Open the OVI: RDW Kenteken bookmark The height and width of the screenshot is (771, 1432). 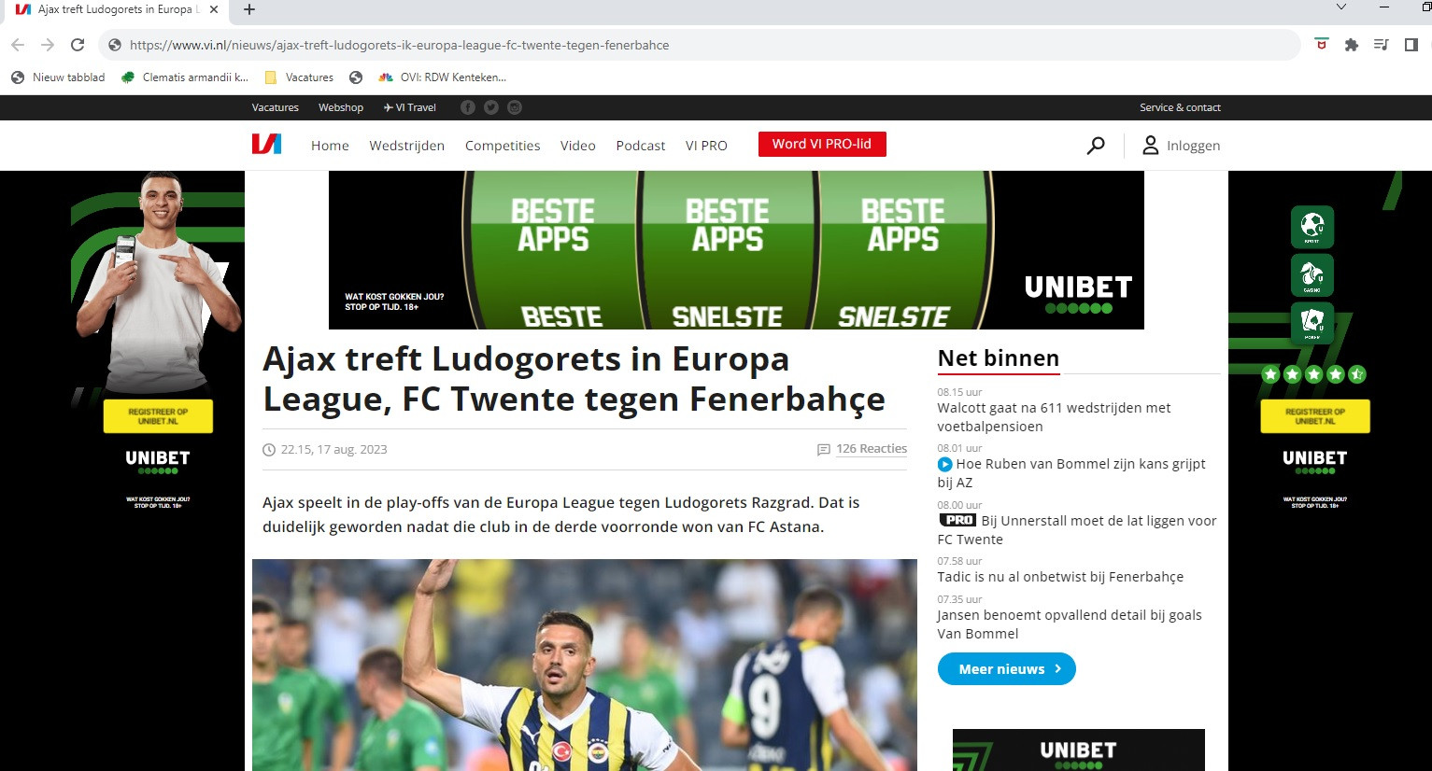(442, 77)
